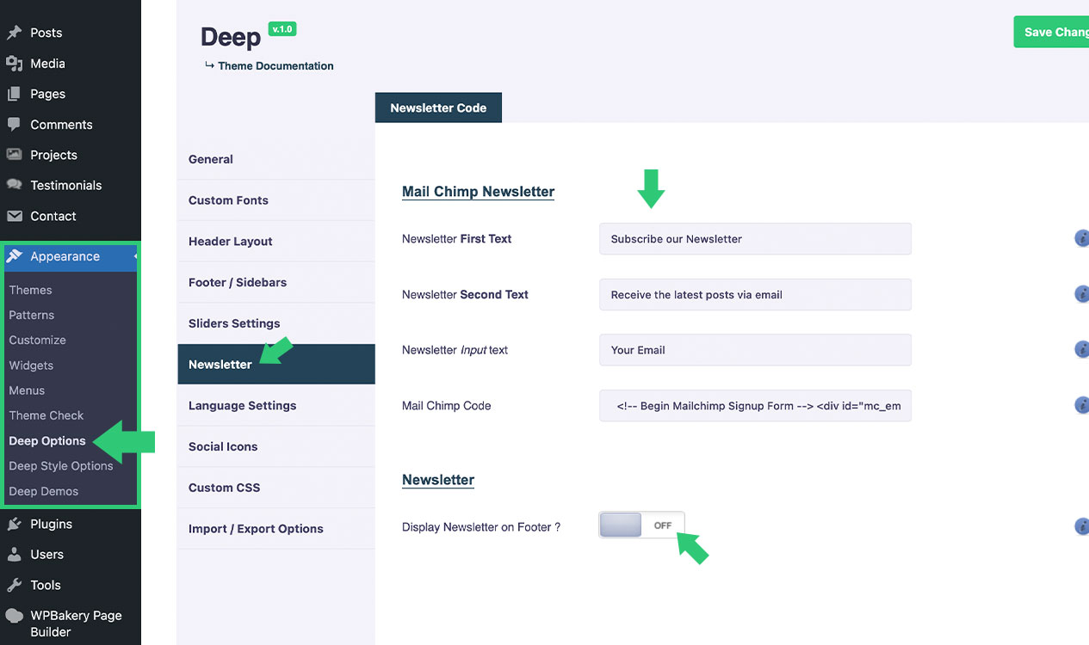Viewport: 1089px width, 645px height.
Task: Click the Plugins plug icon
Action: 14,524
